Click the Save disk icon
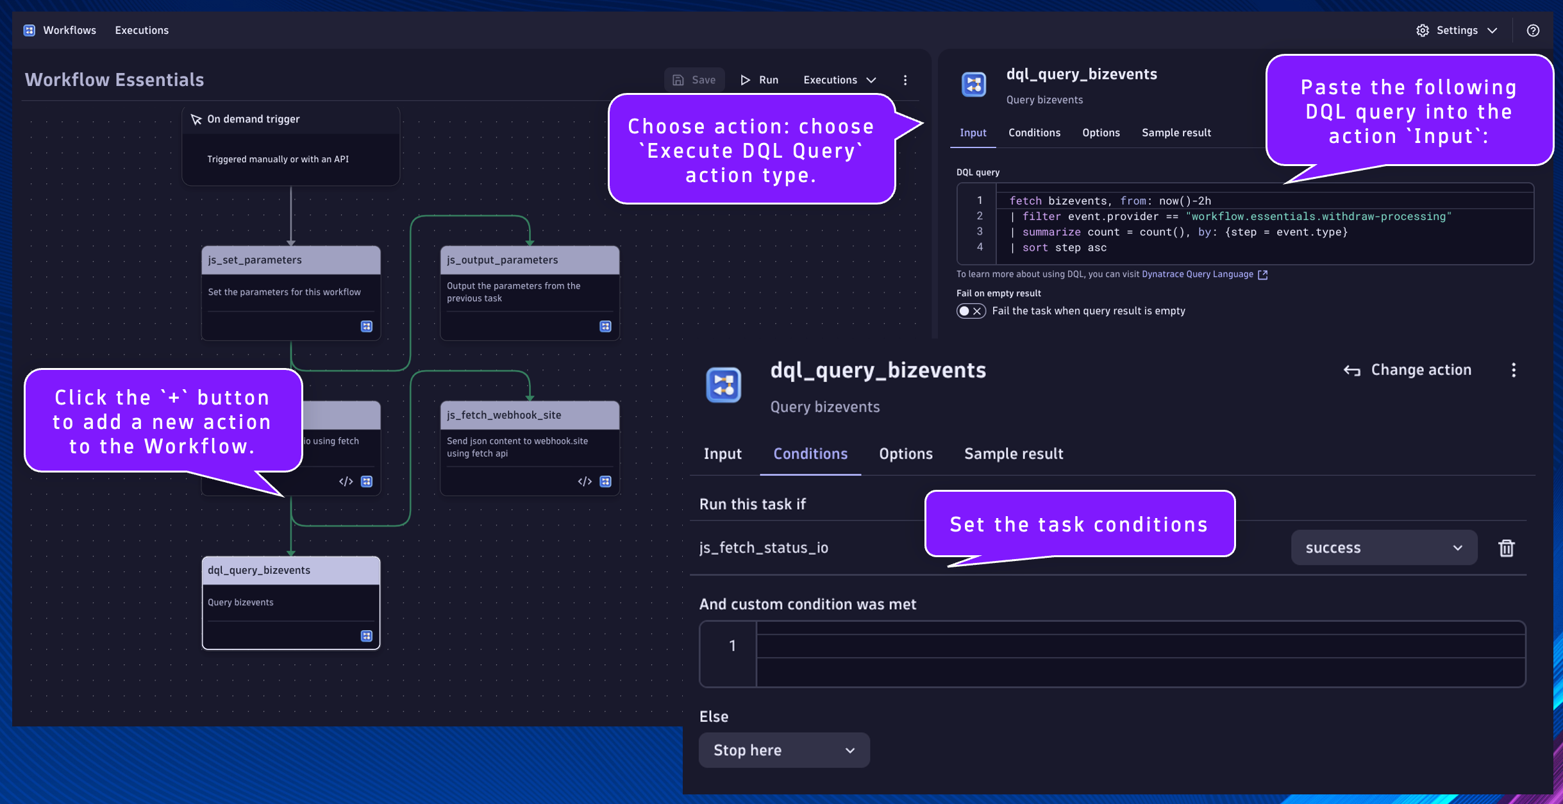The height and width of the screenshot is (804, 1563). 678,80
